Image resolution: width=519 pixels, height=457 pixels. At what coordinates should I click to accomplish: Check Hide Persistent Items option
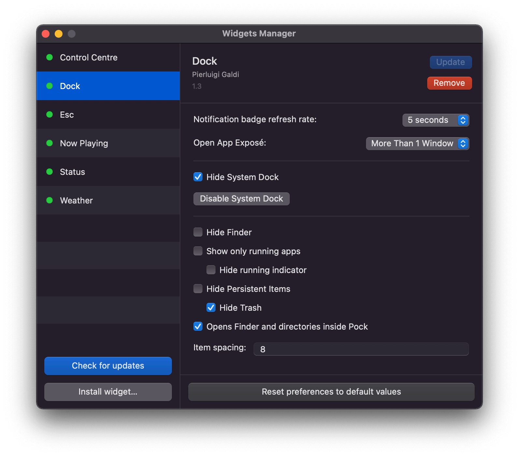click(198, 289)
